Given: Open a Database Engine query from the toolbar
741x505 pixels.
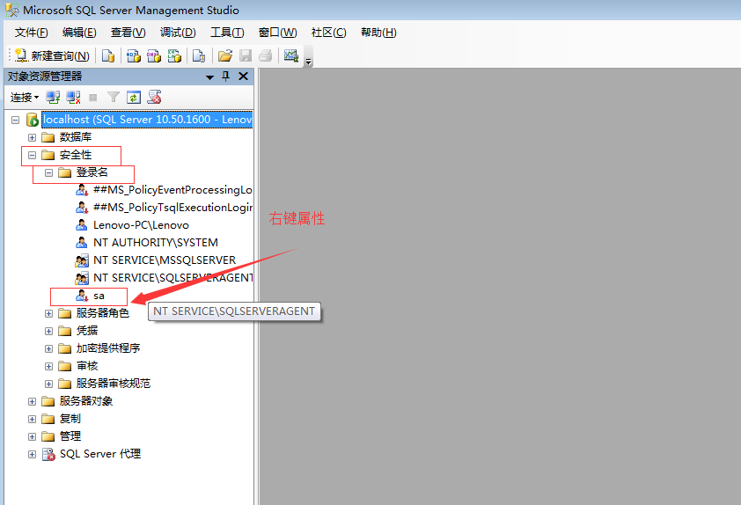Looking at the screenshot, I should coord(108,55).
